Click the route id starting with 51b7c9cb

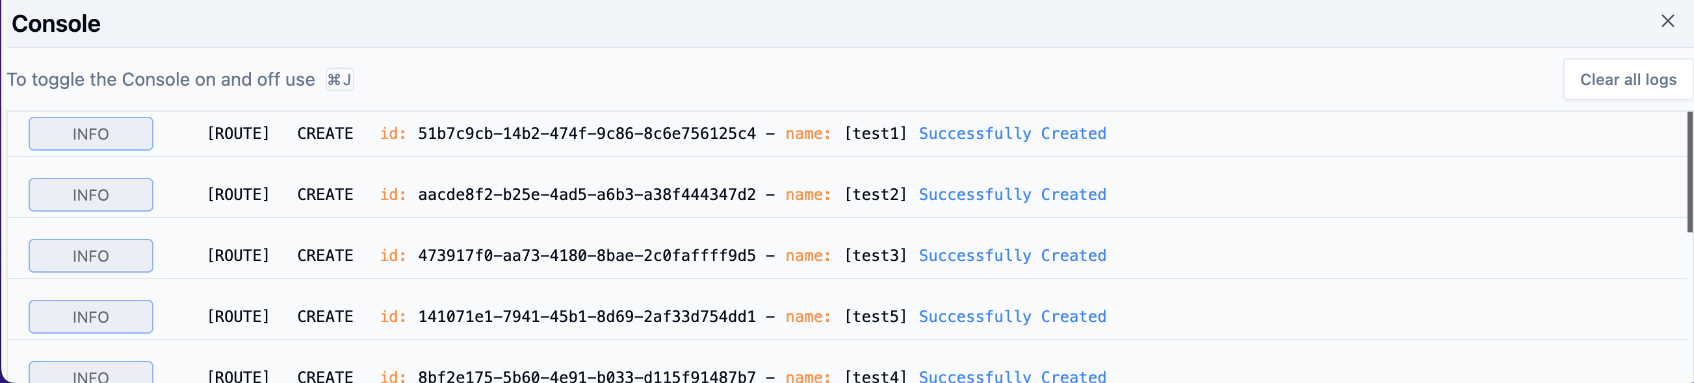pos(586,134)
